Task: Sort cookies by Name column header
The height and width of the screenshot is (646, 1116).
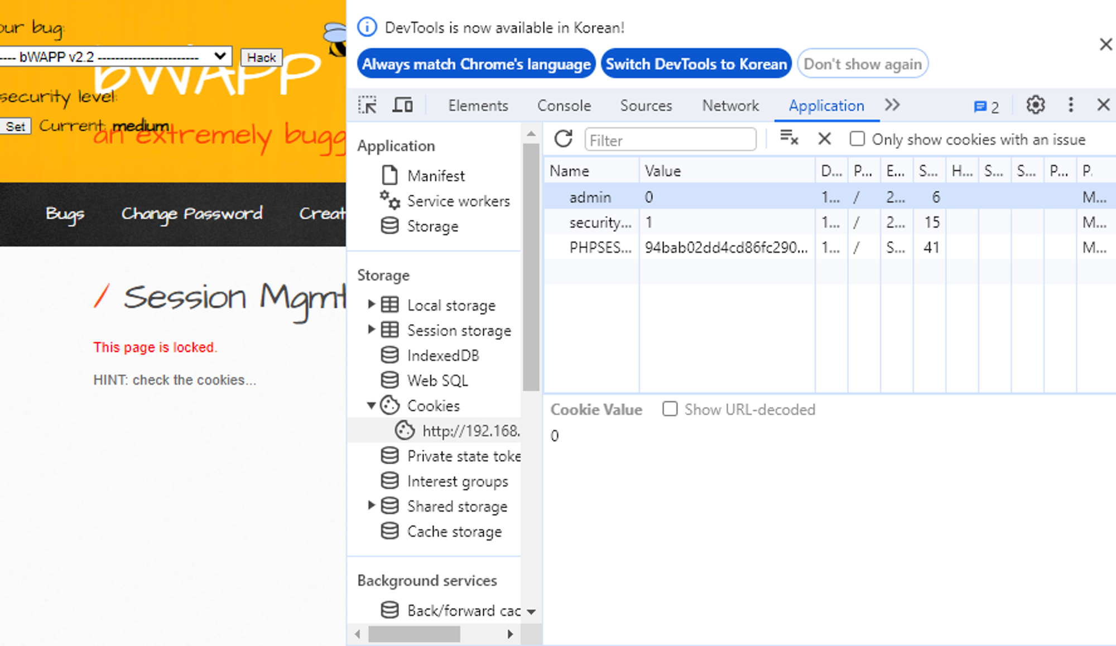Action: click(x=591, y=171)
